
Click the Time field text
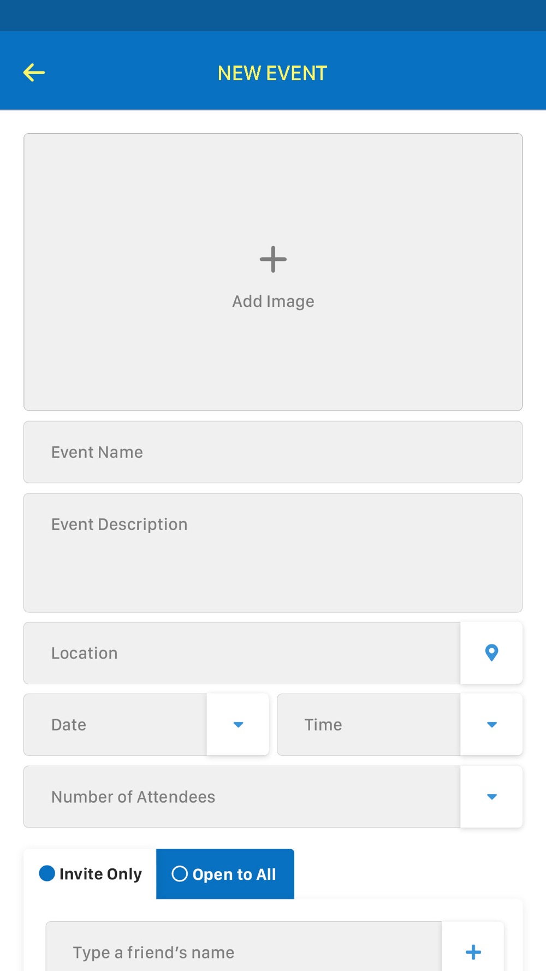[x=323, y=725]
